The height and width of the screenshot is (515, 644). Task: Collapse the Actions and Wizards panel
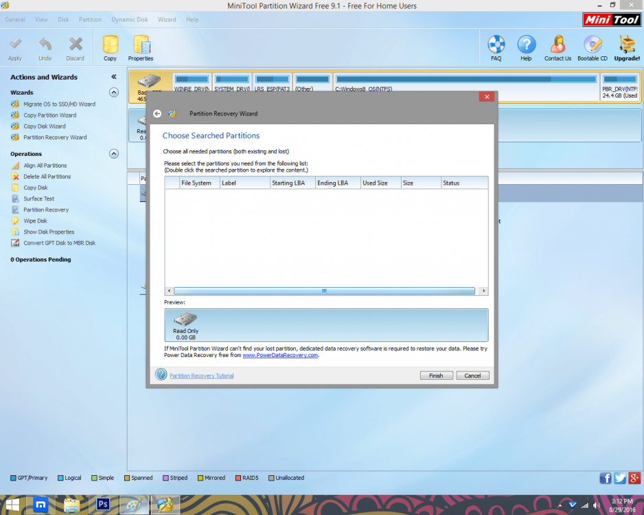(114, 77)
